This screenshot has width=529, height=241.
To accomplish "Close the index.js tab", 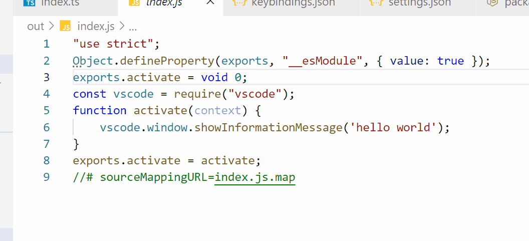I will pyautogui.click(x=210, y=3).
